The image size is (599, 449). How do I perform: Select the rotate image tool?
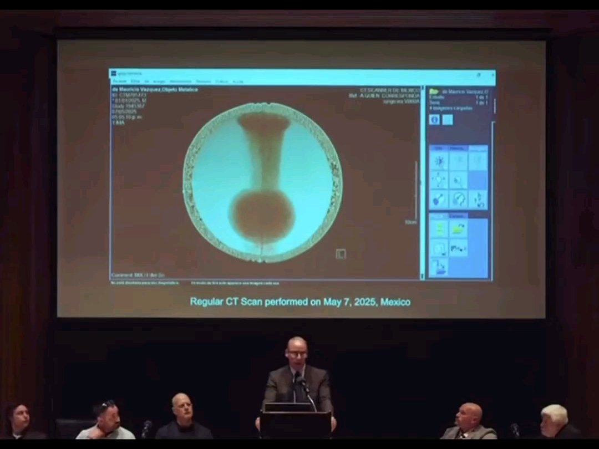pos(478,200)
